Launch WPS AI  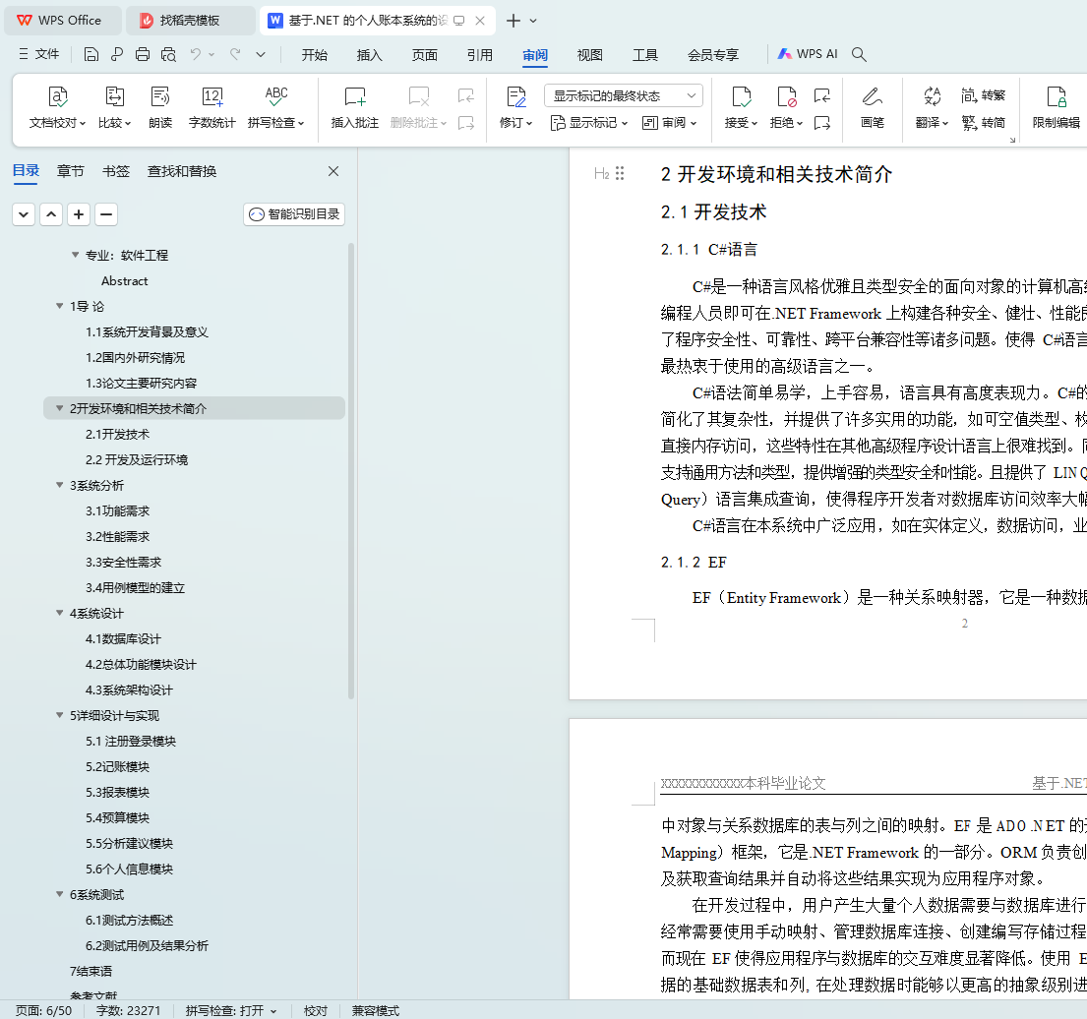click(808, 54)
